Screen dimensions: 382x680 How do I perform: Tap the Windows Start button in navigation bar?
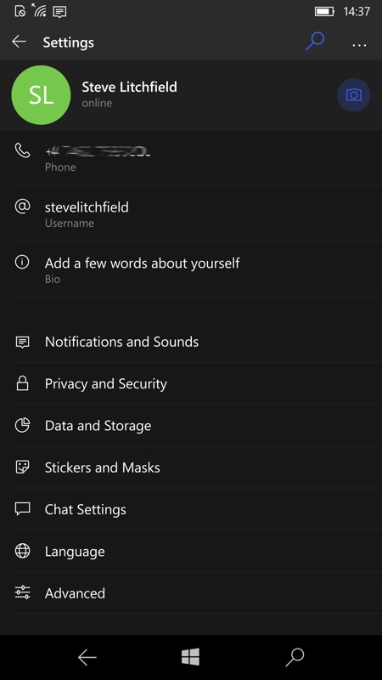click(190, 657)
